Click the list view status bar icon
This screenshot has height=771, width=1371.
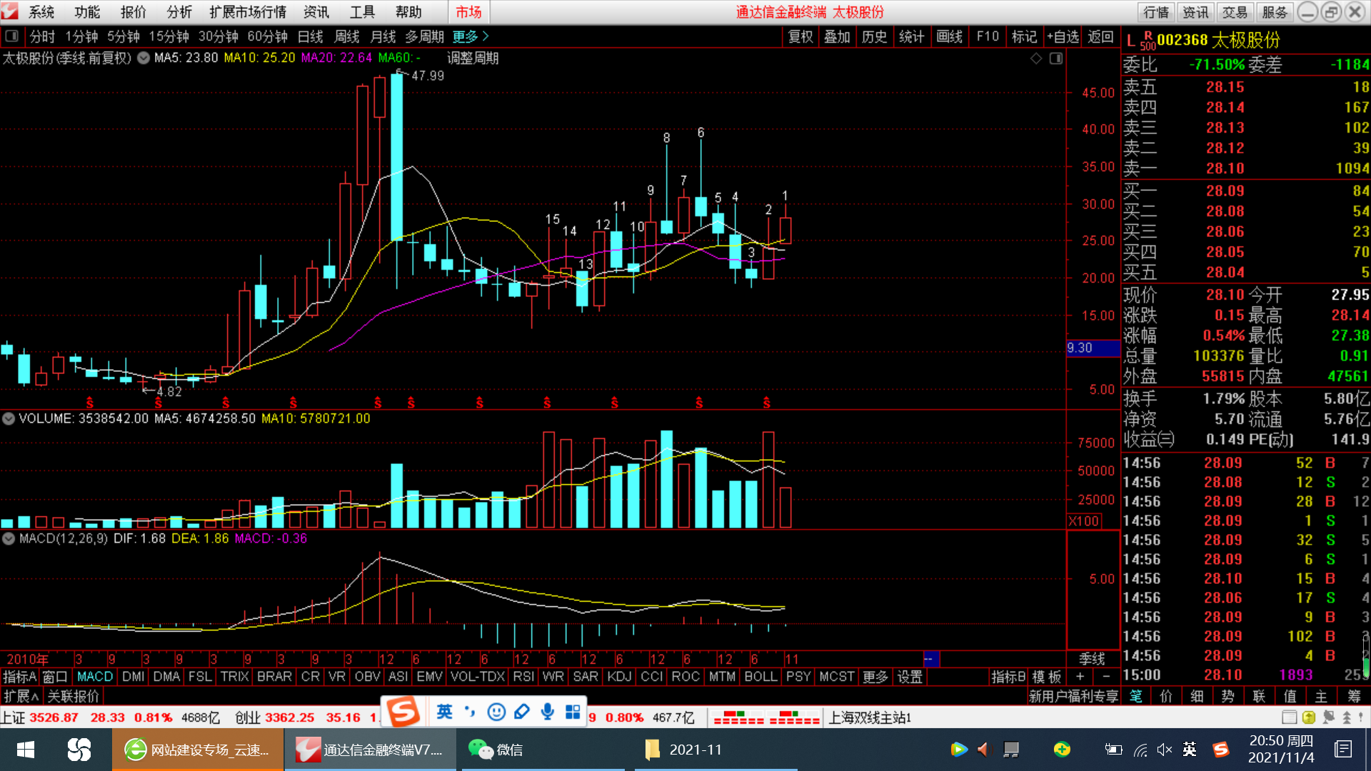[x=1289, y=717]
